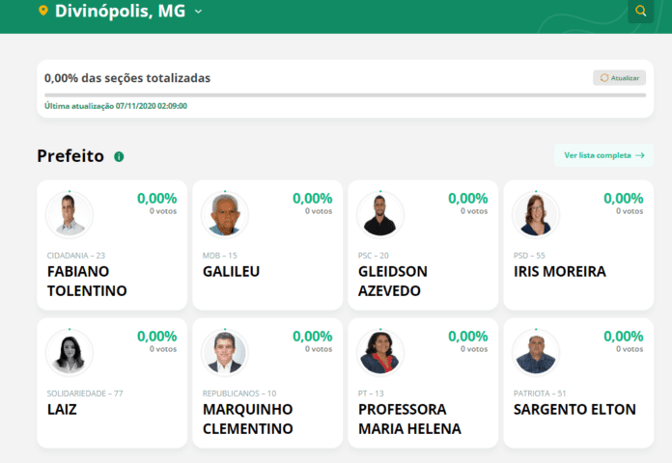672x463 pixels.
Task: Open Iris Moreira's candidate photo
Action: (x=536, y=214)
